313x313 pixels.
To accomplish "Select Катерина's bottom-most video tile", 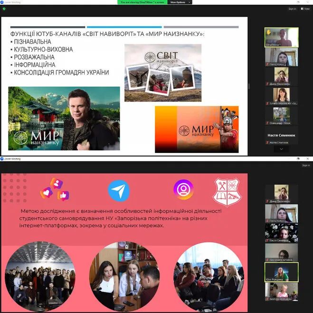I will pyautogui.click(x=282, y=292).
